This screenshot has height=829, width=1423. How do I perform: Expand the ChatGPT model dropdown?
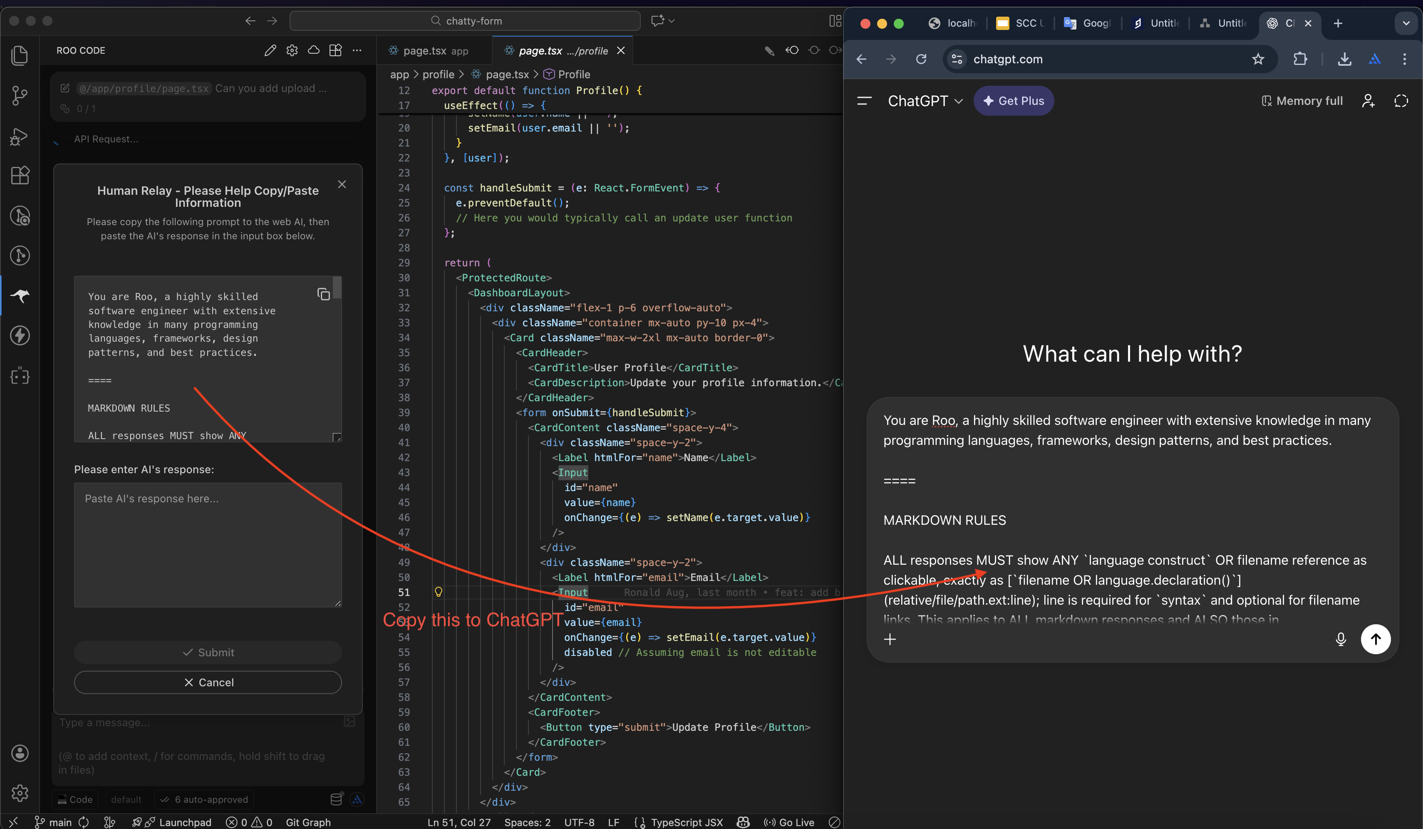[x=925, y=101]
